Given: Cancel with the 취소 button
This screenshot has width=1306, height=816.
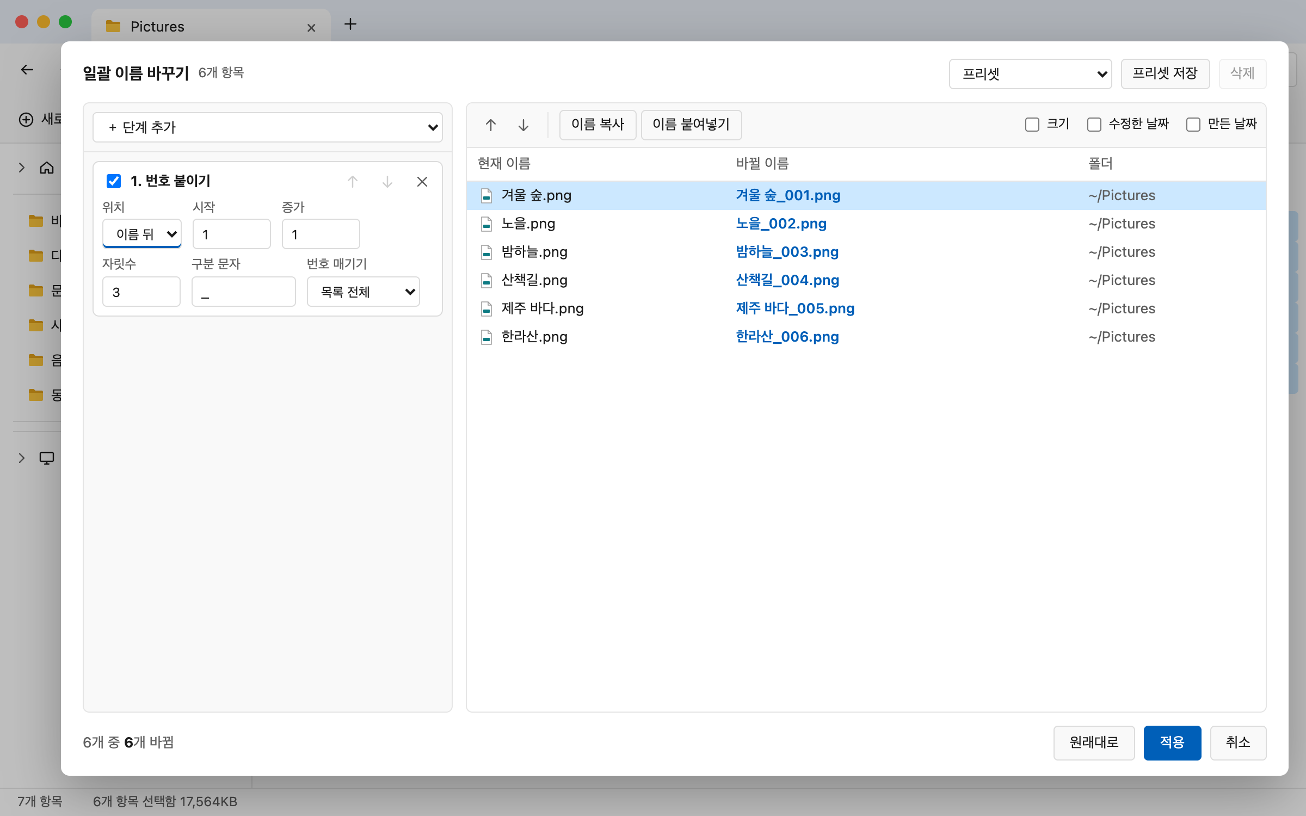Looking at the screenshot, I should (1238, 743).
